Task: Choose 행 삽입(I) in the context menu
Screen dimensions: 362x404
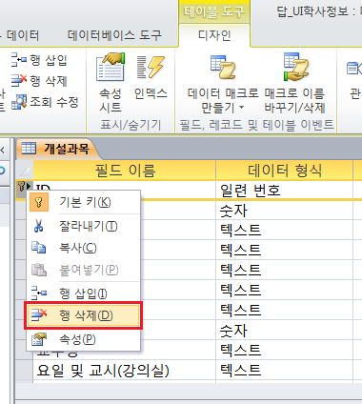Action: click(x=83, y=293)
